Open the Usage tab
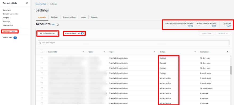 tap(83, 17)
